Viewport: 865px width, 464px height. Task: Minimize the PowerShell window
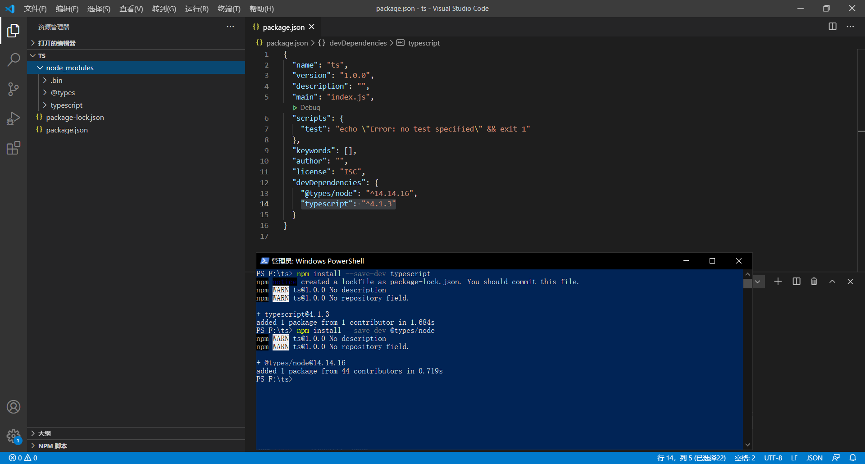686,261
